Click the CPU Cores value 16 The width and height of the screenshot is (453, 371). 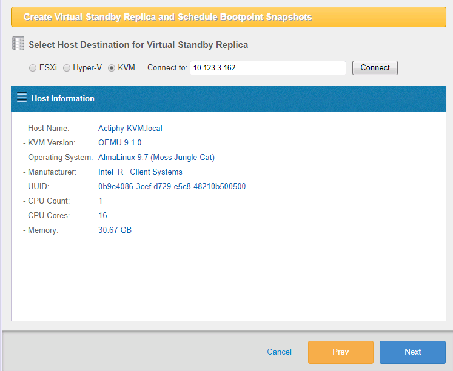pos(102,216)
